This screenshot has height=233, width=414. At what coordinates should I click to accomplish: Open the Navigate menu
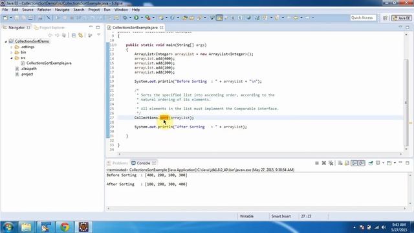coord(62,10)
